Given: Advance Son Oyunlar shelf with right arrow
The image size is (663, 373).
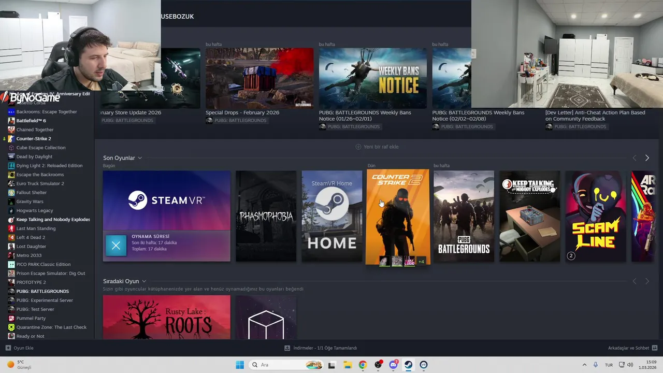Looking at the screenshot, I should (x=647, y=158).
